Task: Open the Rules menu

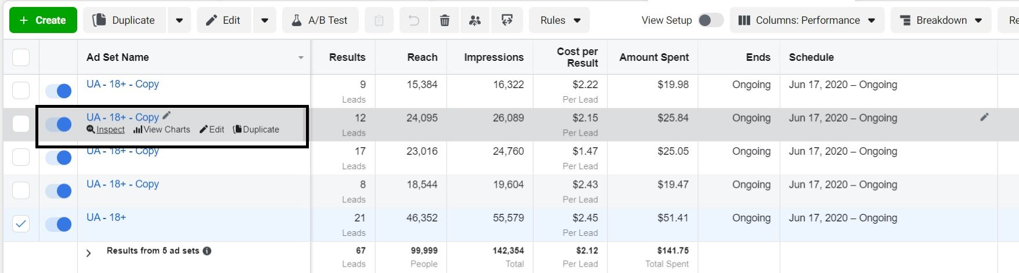Action: tap(560, 20)
